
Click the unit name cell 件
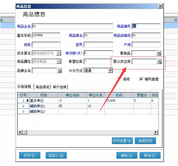73,106
